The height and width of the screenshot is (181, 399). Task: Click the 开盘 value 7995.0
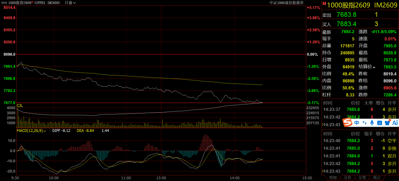click(390, 46)
